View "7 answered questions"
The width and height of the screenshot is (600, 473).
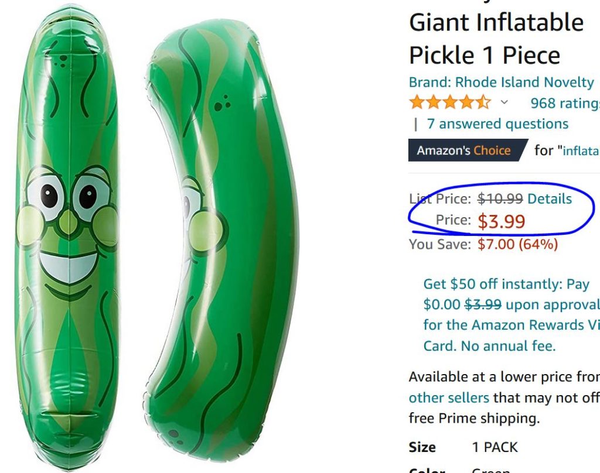click(499, 124)
